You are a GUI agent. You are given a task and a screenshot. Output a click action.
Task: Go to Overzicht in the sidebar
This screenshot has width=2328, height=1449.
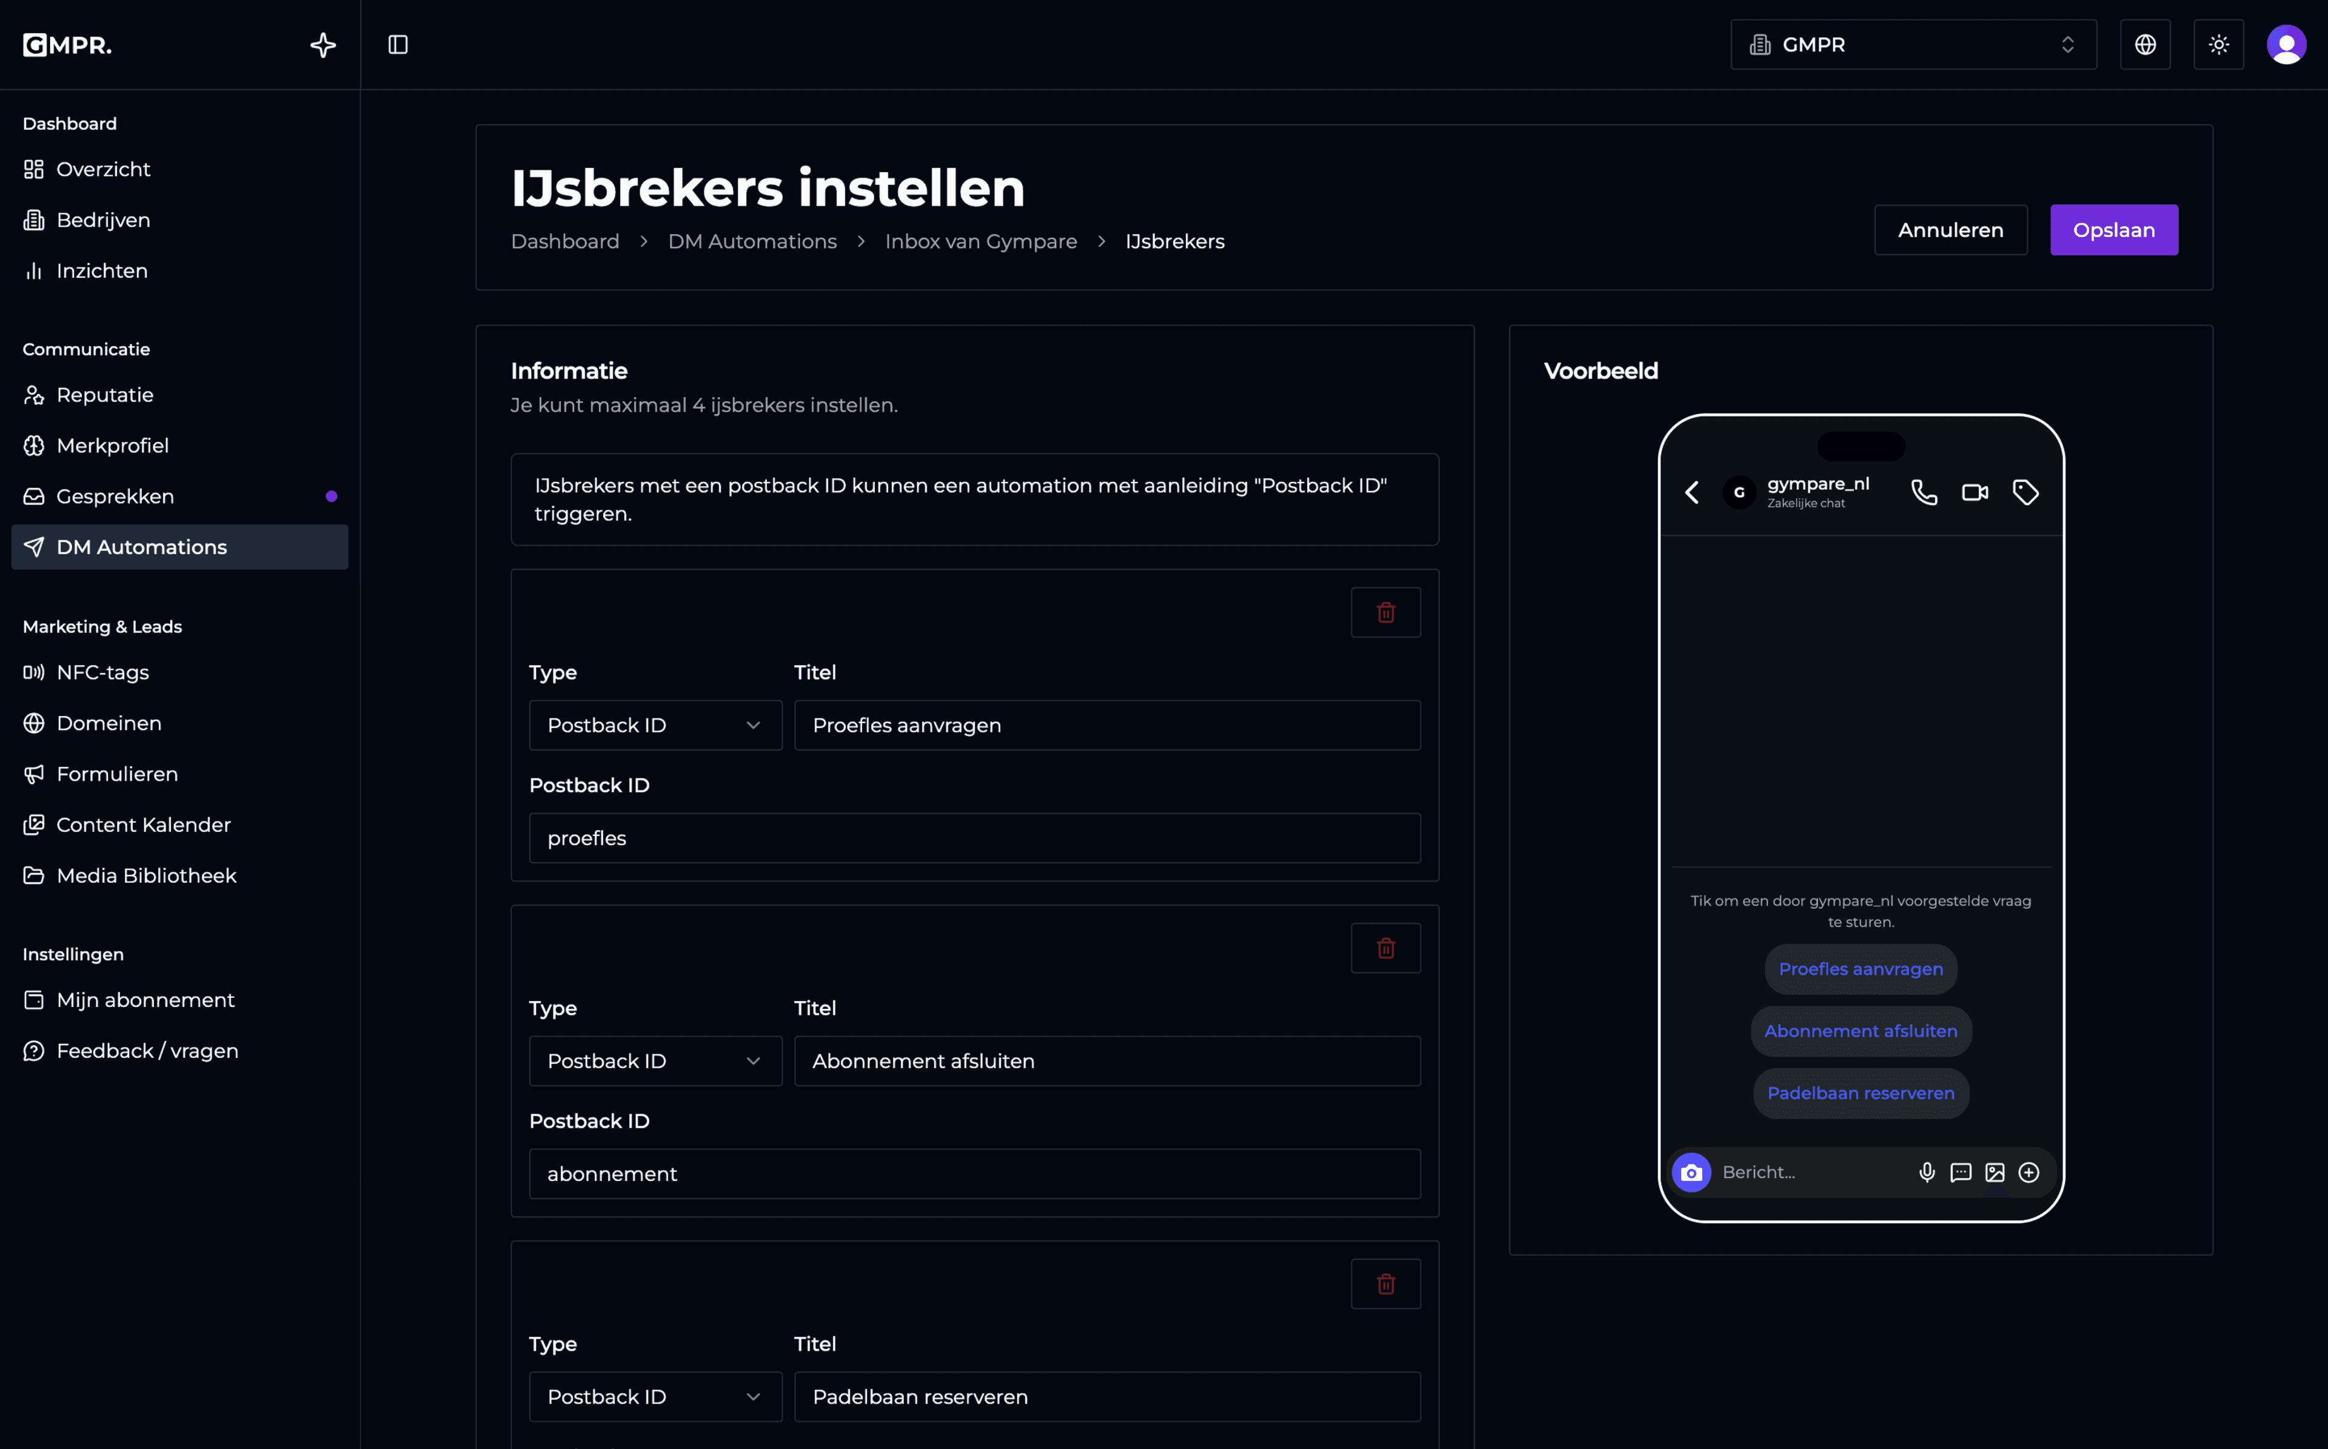coord(179,170)
